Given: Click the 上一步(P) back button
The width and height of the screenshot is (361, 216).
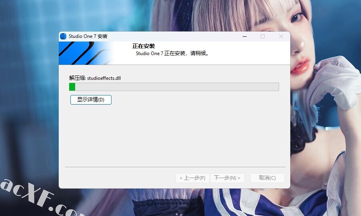Looking at the screenshot, I should tap(192, 178).
